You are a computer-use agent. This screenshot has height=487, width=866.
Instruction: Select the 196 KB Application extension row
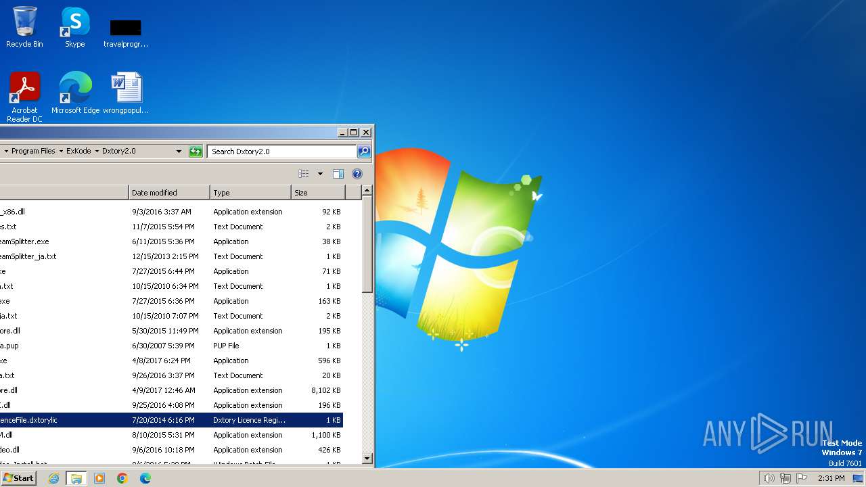pos(171,405)
